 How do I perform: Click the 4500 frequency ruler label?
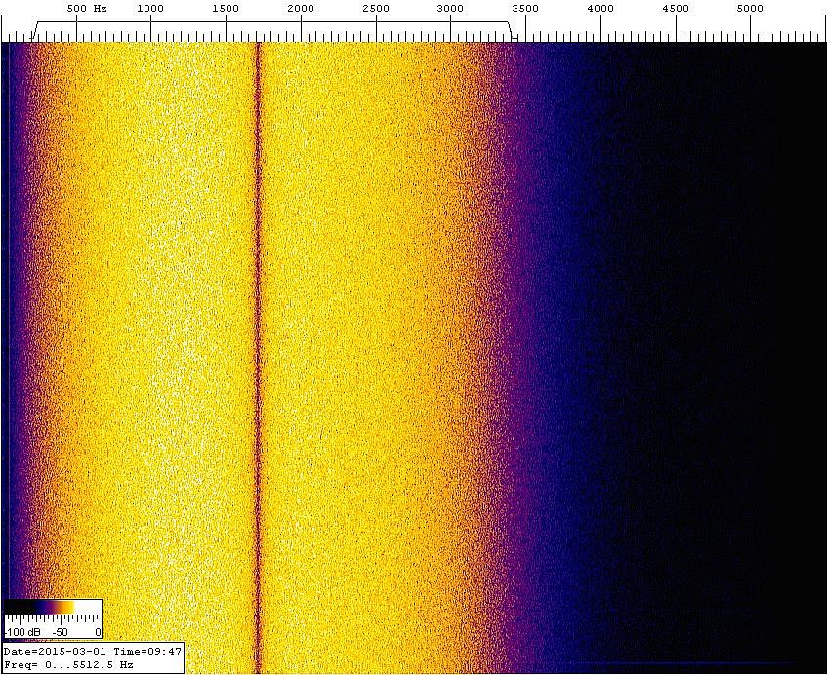(676, 9)
